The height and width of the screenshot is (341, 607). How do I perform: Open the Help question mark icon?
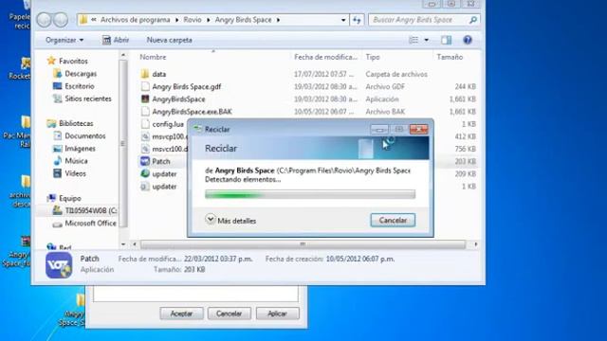[468, 40]
